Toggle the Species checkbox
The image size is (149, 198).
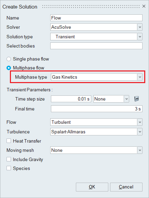pos(9,168)
